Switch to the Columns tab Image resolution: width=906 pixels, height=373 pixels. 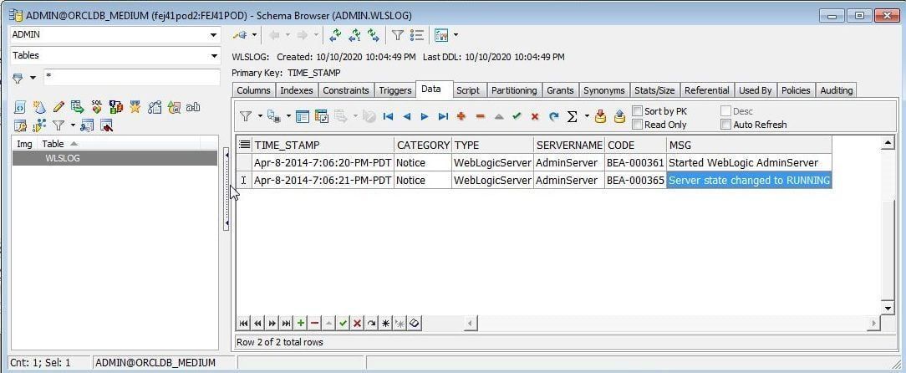[253, 90]
